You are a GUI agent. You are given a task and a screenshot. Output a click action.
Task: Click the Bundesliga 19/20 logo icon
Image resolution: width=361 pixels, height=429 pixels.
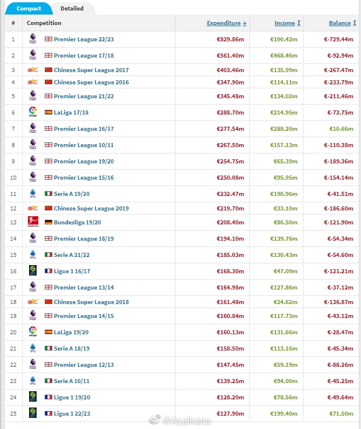[33, 221]
